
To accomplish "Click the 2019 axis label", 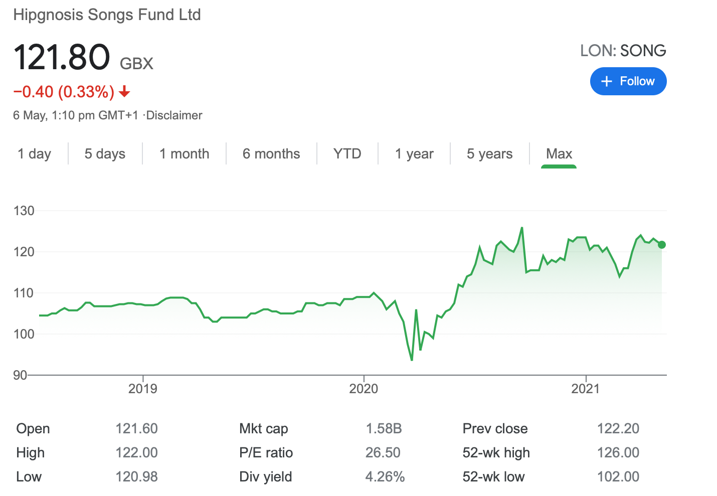I will click(143, 389).
